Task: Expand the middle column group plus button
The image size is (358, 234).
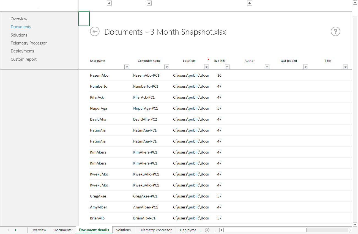Action: 149,3
